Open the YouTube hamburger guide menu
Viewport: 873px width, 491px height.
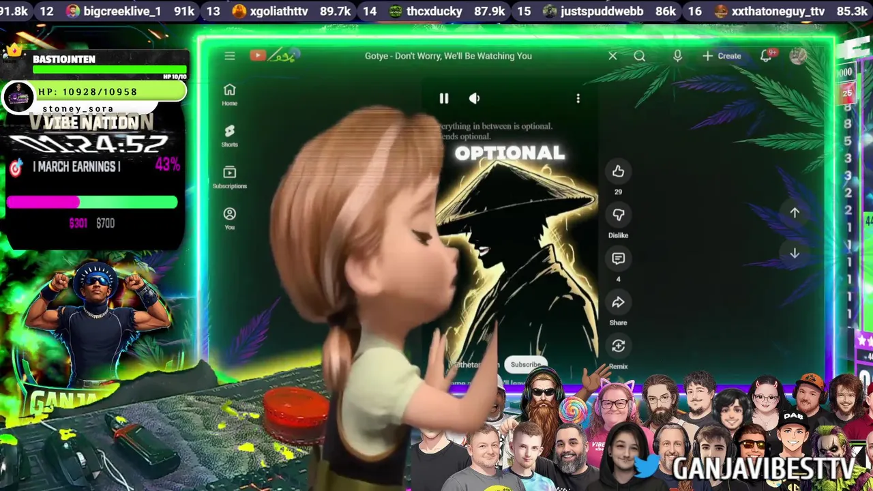[230, 56]
